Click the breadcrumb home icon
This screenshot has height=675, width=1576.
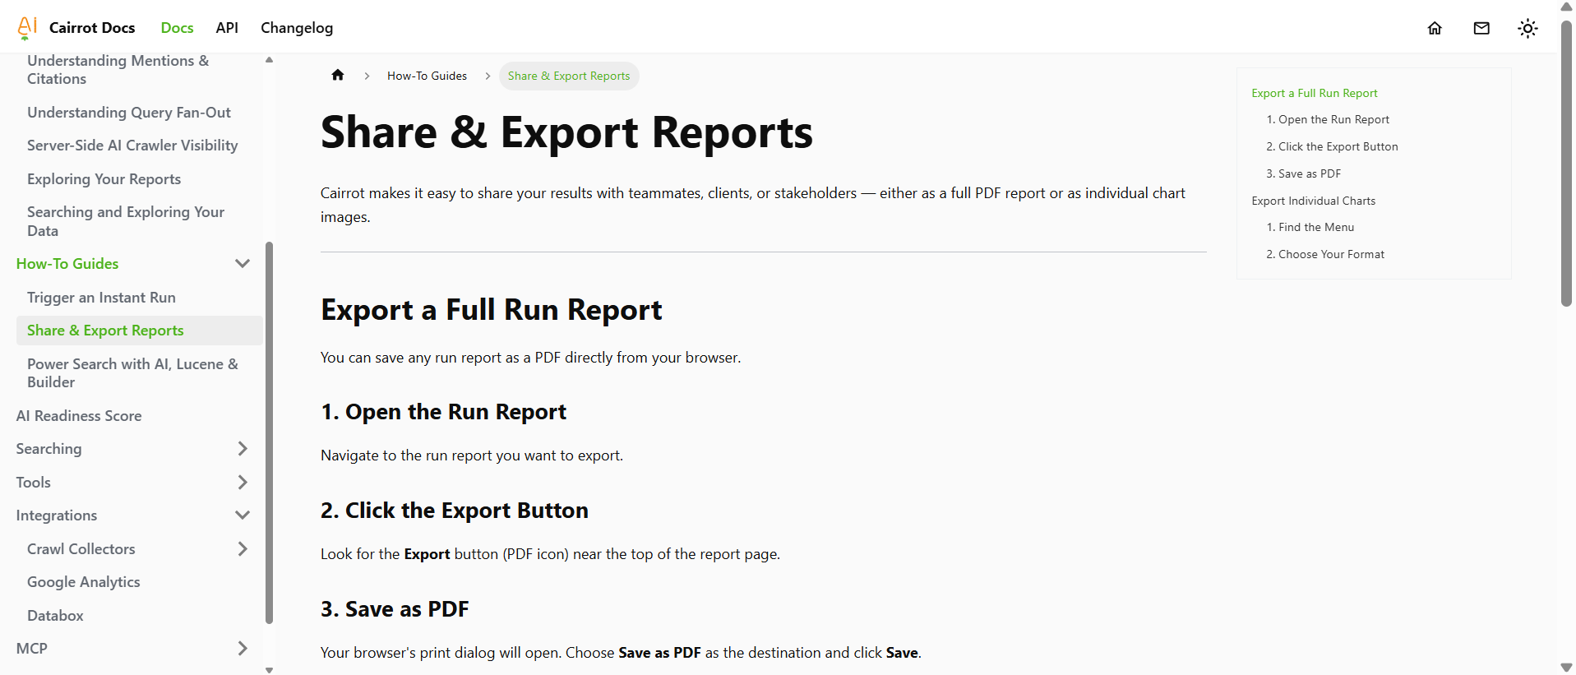click(x=338, y=75)
